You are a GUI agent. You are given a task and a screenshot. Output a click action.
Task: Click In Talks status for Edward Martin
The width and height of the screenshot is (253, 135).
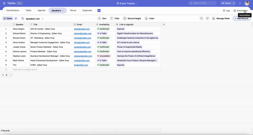(x=102, y=33)
